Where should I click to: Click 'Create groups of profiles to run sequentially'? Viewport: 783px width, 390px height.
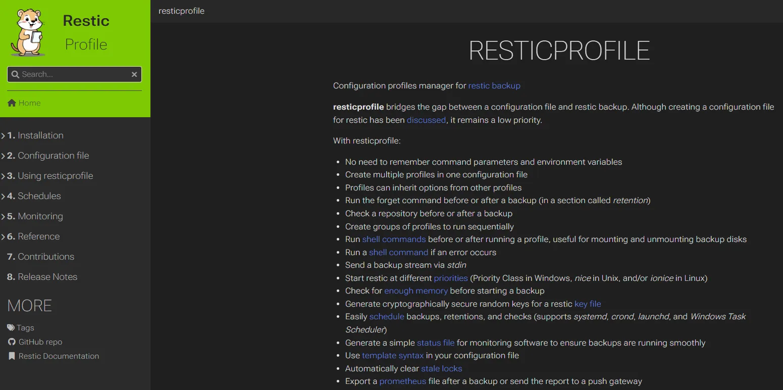pos(430,227)
